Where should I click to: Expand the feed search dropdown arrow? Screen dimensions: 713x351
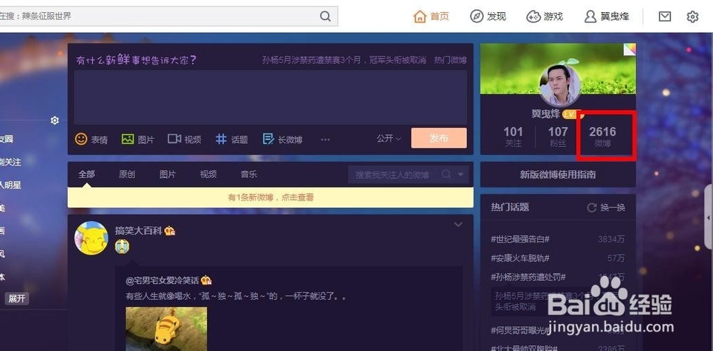461,175
